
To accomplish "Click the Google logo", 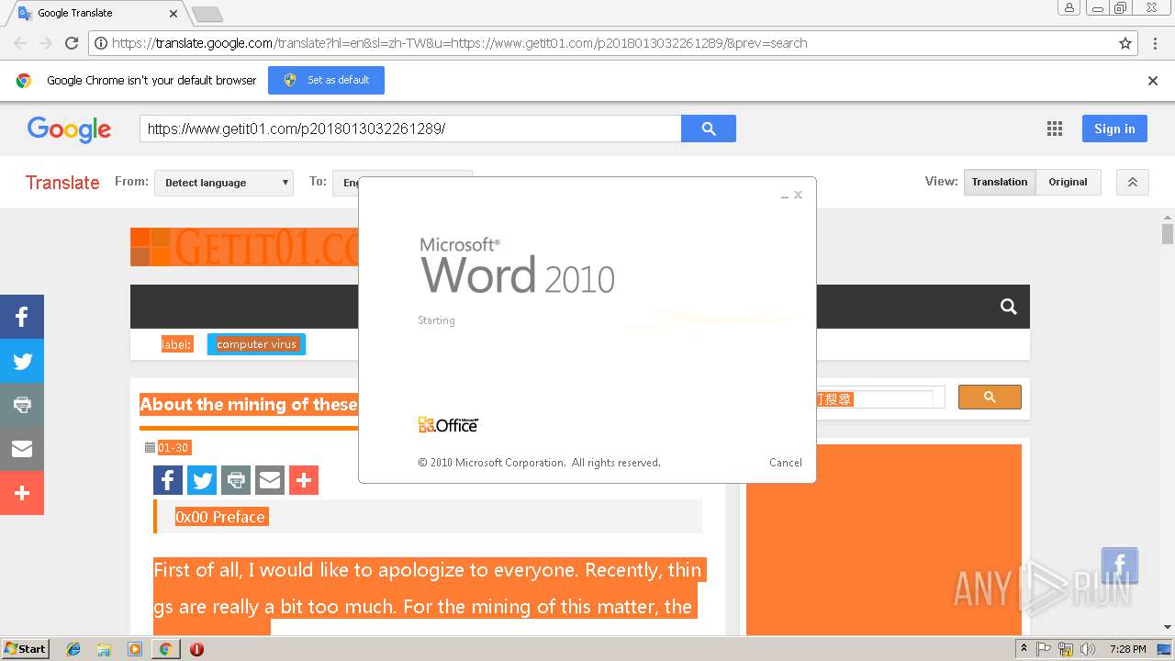I will [69, 129].
